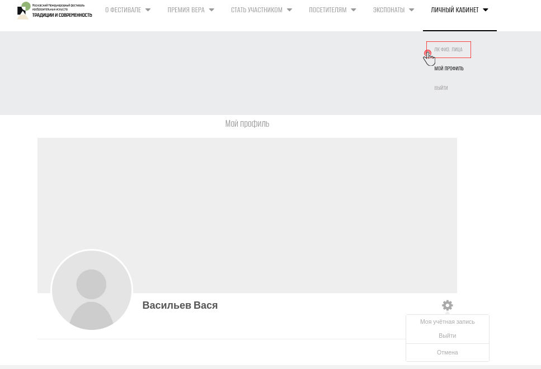
Task: Choose МОЙ ПРОФИЛЬ from the header dropdown
Action: [x=449, y=69]
